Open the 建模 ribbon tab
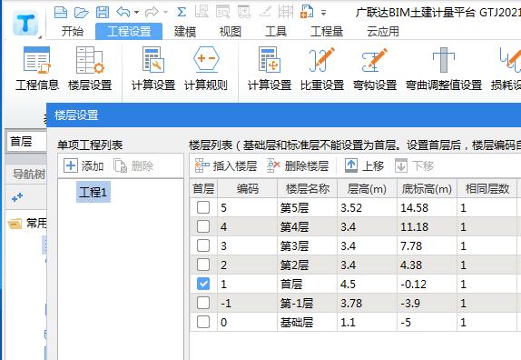521x360 pixels. pos(185,32)
